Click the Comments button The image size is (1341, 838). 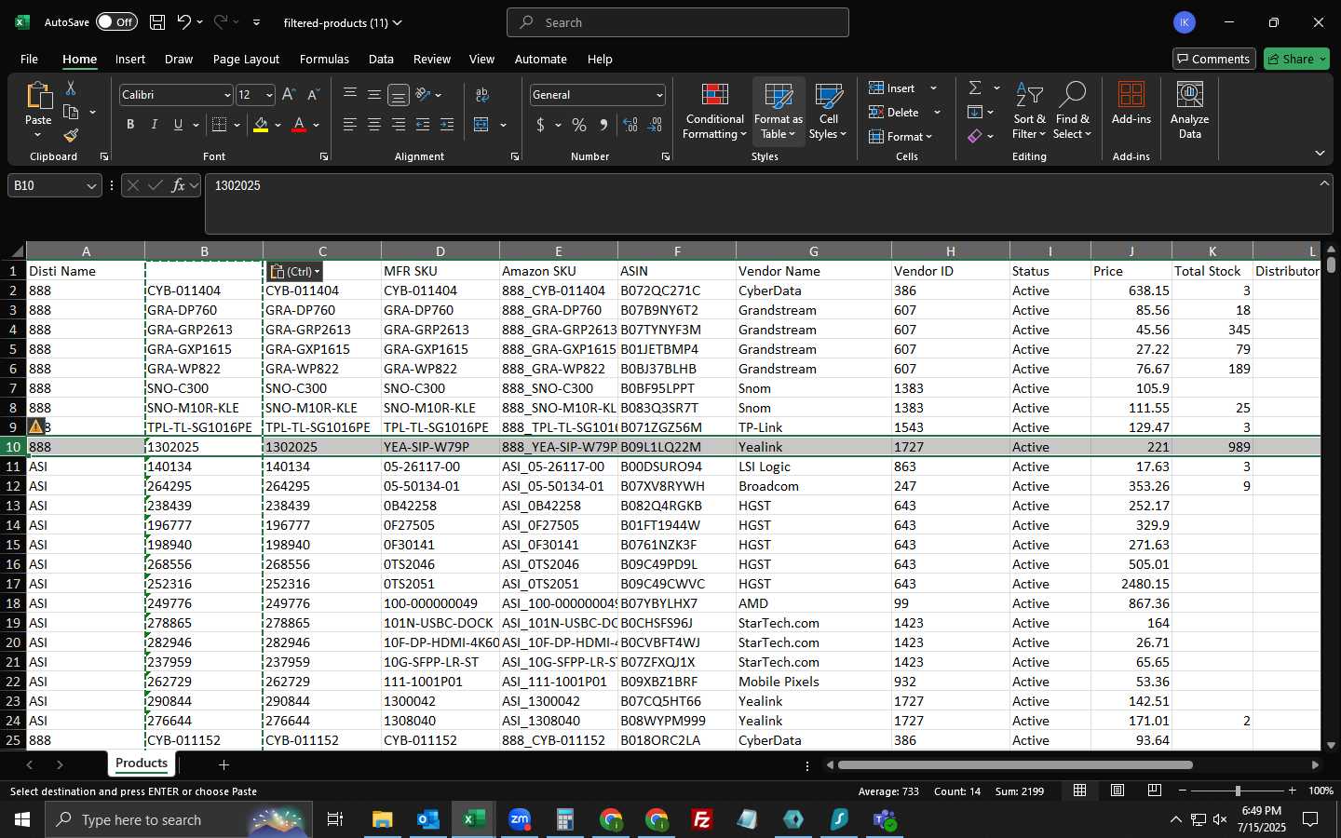(x=1213, y=59)
